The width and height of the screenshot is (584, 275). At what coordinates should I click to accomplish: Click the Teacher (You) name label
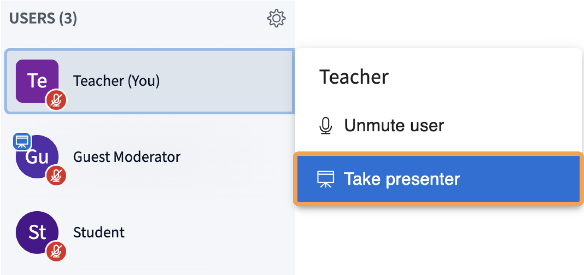tap(116, 81)
